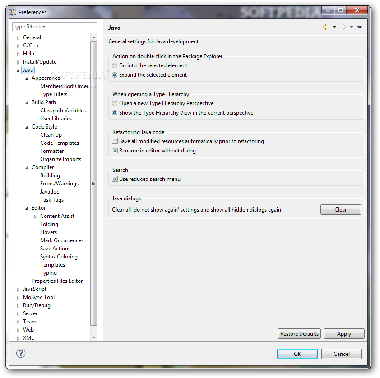Select Members Sort Order in tree

tap(64, 86)
